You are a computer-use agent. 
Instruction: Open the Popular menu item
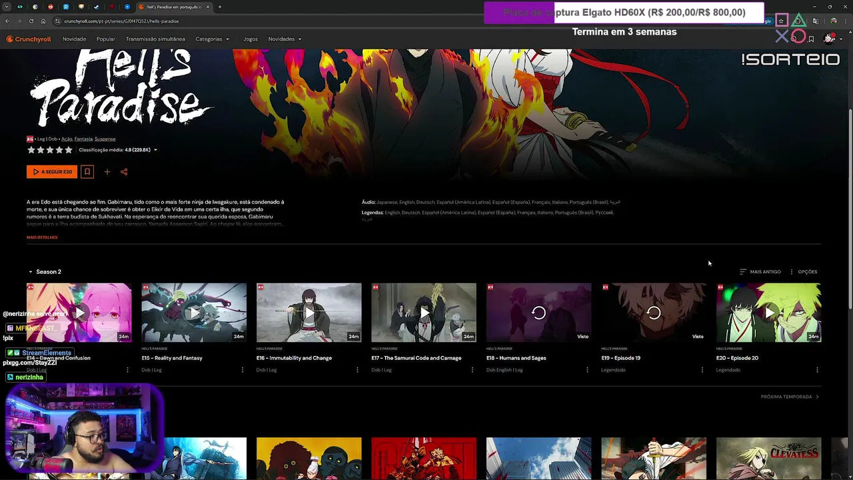pyautogui.click(x=106, y=39)
